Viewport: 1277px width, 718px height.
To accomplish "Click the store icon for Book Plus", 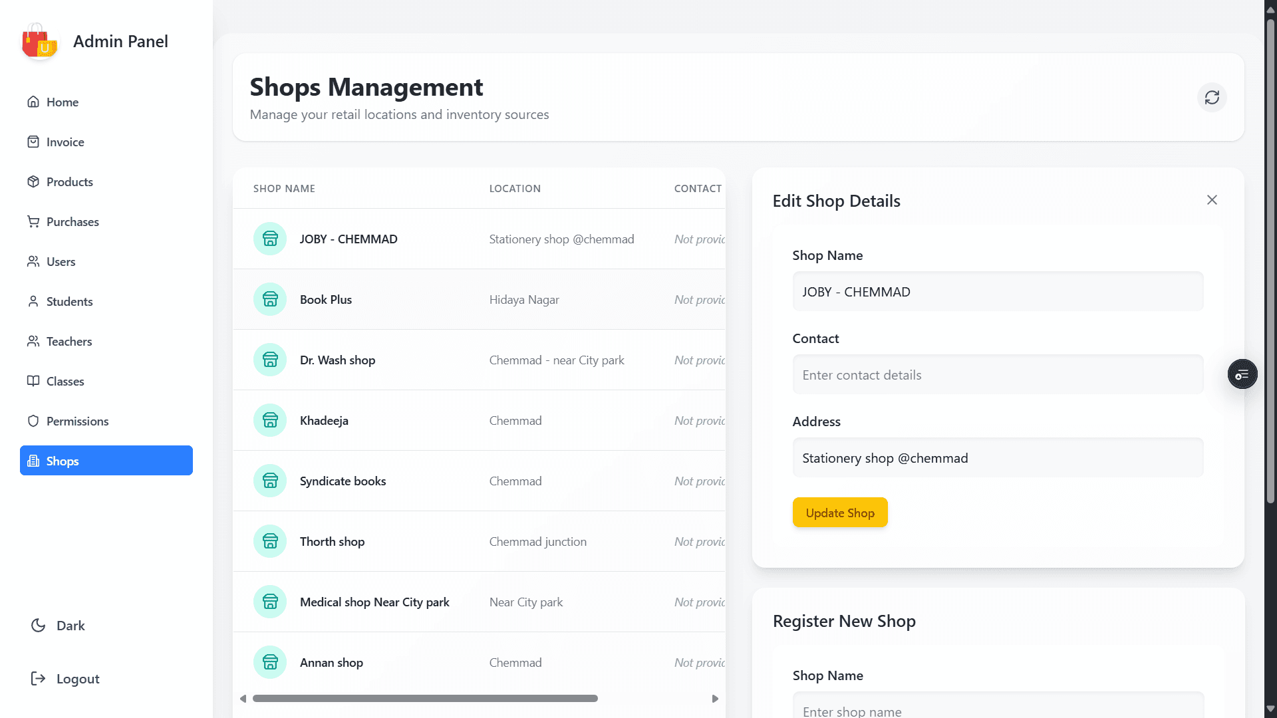I will 270,299.
